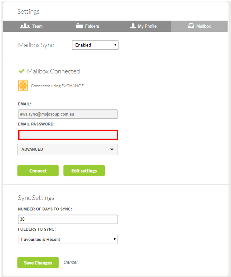This screenshot has width=231, height=277.
Task: Click the Cancel link
Action: 70,262
